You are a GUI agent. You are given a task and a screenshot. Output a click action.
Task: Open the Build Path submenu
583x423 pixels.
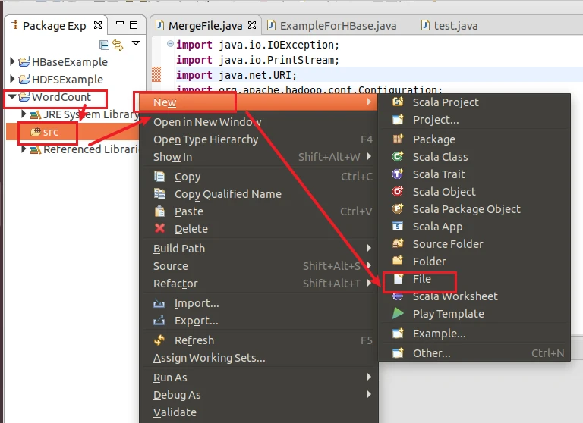point(179,249)
